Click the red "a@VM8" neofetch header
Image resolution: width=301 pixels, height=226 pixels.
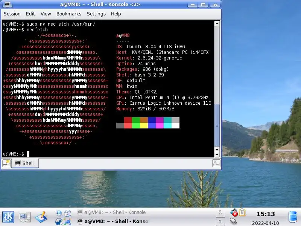pos(123,35)
